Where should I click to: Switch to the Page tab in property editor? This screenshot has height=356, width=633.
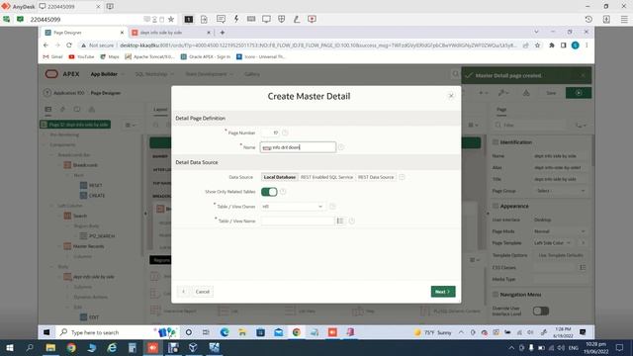(501, 110)
